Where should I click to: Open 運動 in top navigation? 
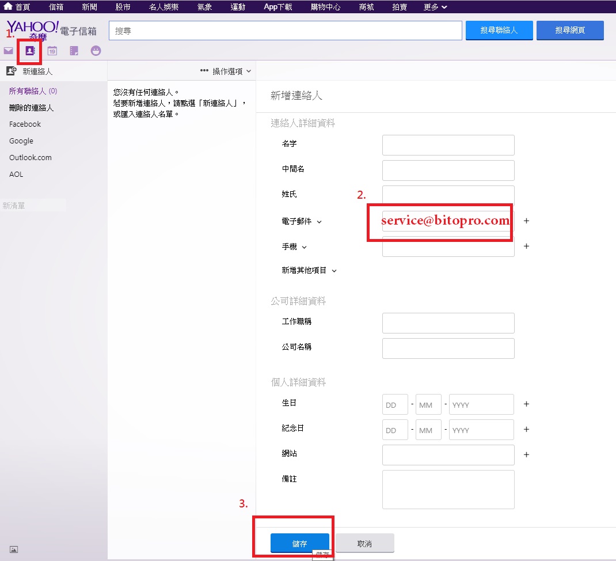coord(238,7)
